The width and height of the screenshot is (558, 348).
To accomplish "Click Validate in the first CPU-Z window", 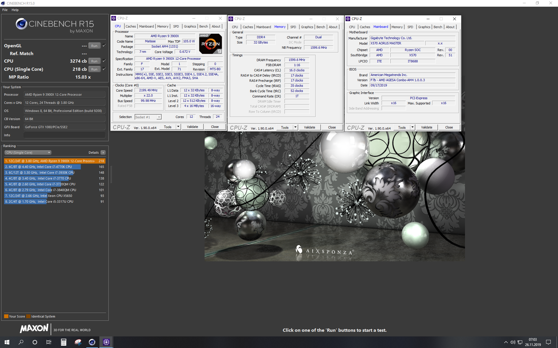I will coord(192,127).
